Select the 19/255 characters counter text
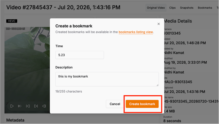Viewport: 219px width, 124px height. coord(69,91)
